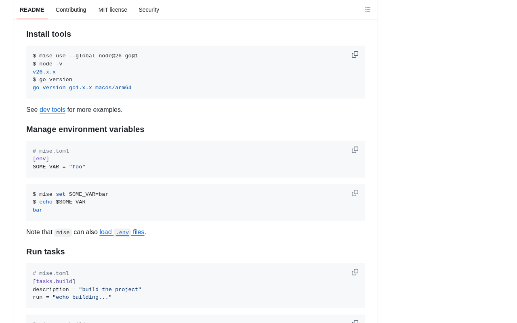Click the "$ echo $SOME_VAR" line
Screen dimensions: 517x323
pyautogui.click(x=59, y=202)
